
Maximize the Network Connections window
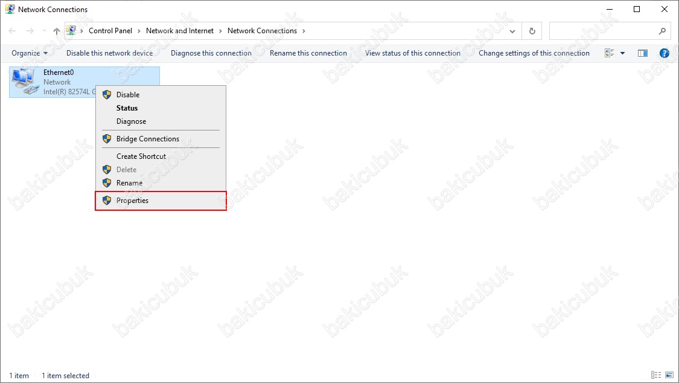(637, 9)
